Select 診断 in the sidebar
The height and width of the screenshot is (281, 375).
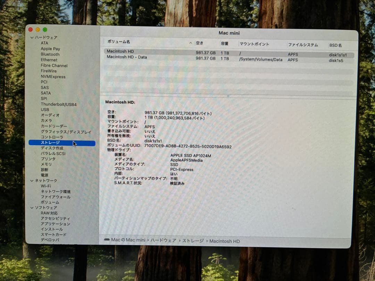(x=44, y=170)
